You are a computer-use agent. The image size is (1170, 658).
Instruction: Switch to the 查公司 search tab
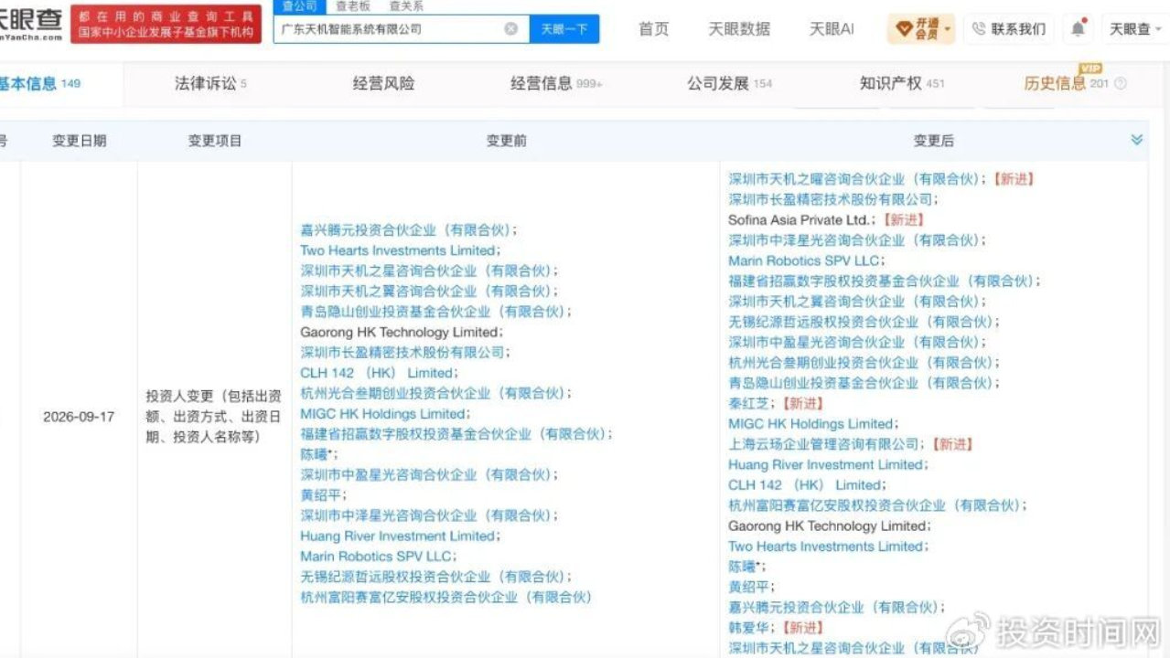(299, 6)
